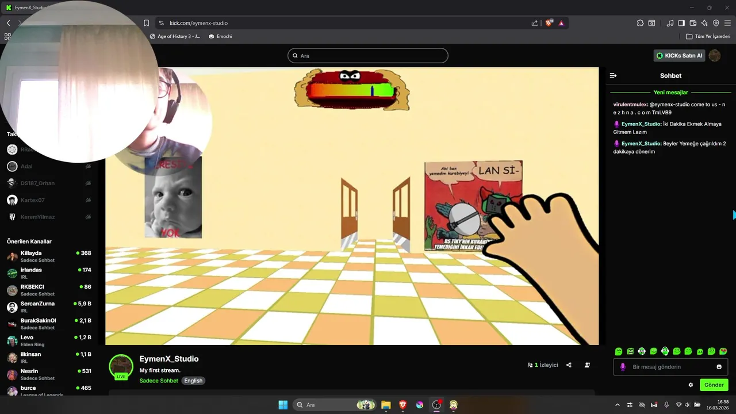Image resolution: width=736 pixels, height=414 pixels.
Task: Open the music note playlist icon
Action: click(x=670, y=23)
